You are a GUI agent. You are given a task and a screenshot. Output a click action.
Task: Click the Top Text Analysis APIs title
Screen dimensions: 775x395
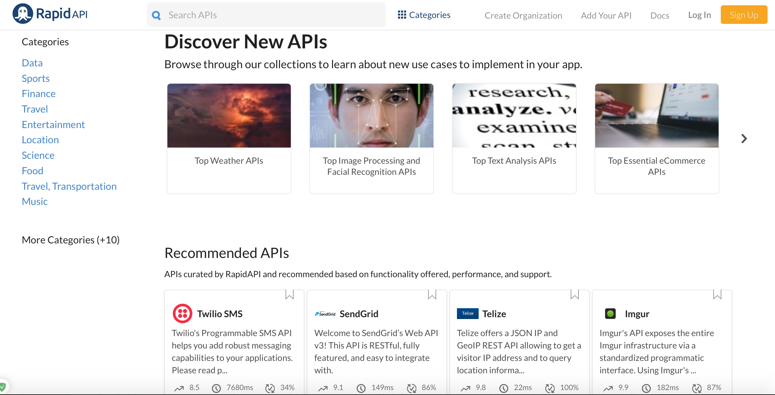pyautogui.click(x=514, y=161)
